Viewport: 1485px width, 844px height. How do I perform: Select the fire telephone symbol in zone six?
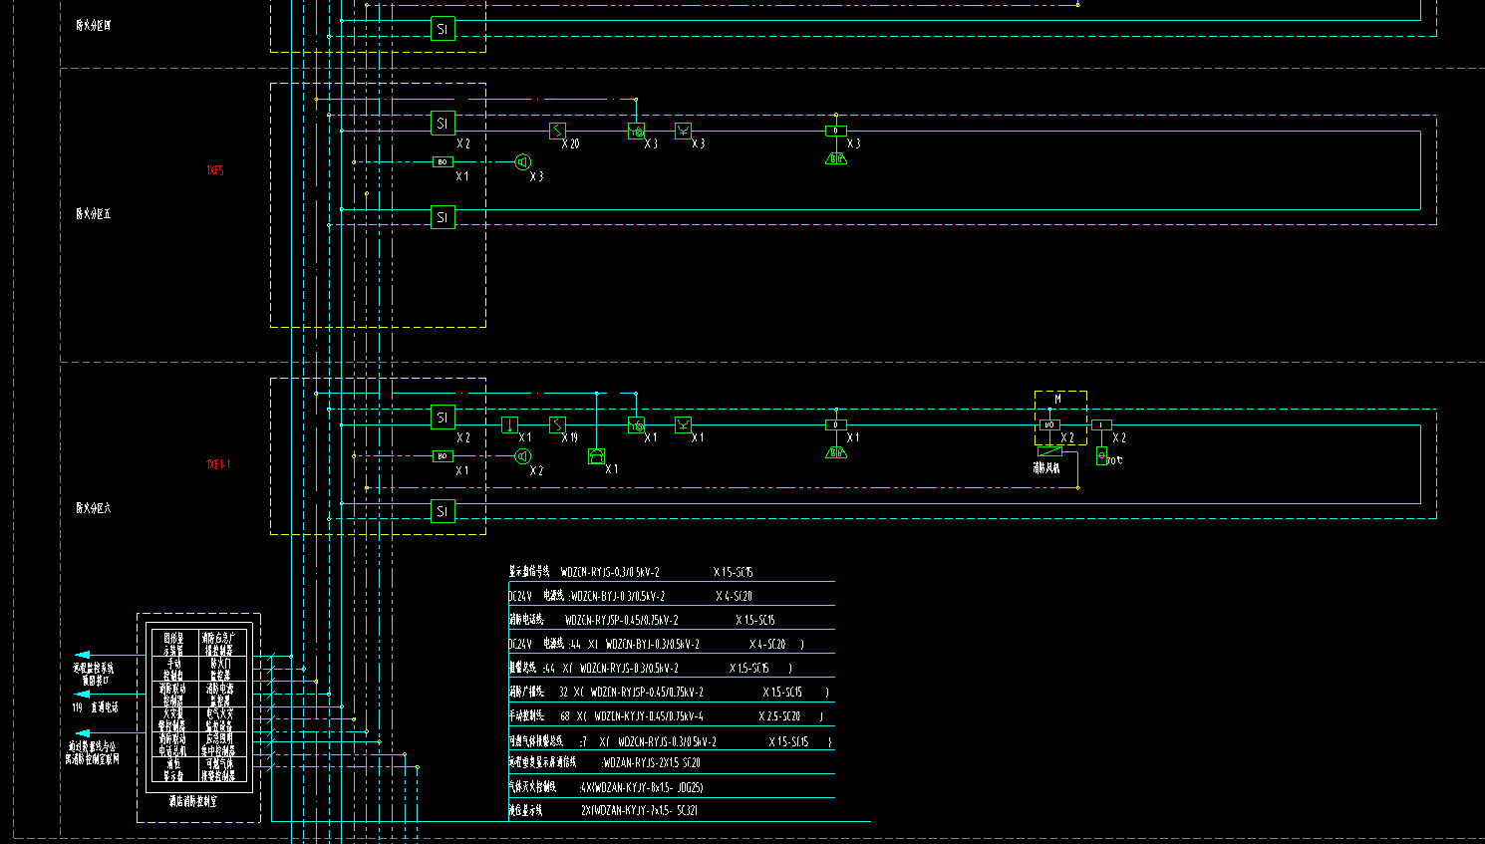point(597,456)
